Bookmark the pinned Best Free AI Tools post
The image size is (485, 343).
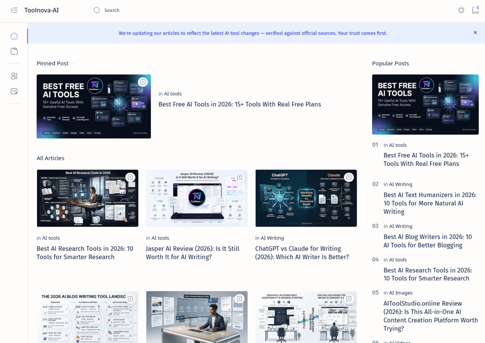tap(143, 82)
